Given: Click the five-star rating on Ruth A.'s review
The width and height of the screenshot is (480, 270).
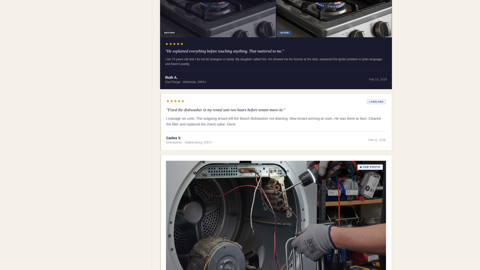Looking at the screenshot, I should click(174, 44).
